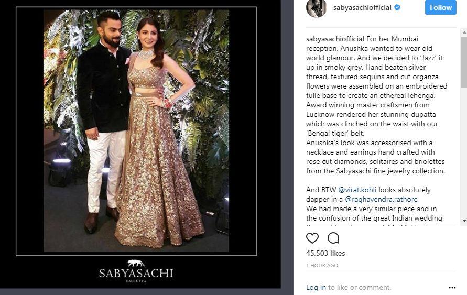Image resolution: width=467 pixels, height=295 pixels.
Task: Click the Log in link
Action: click(316, 287)
